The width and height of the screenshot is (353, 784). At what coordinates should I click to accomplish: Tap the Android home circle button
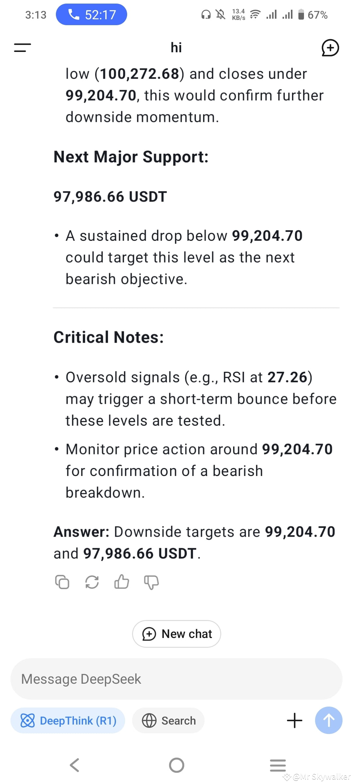pos(176,765)
